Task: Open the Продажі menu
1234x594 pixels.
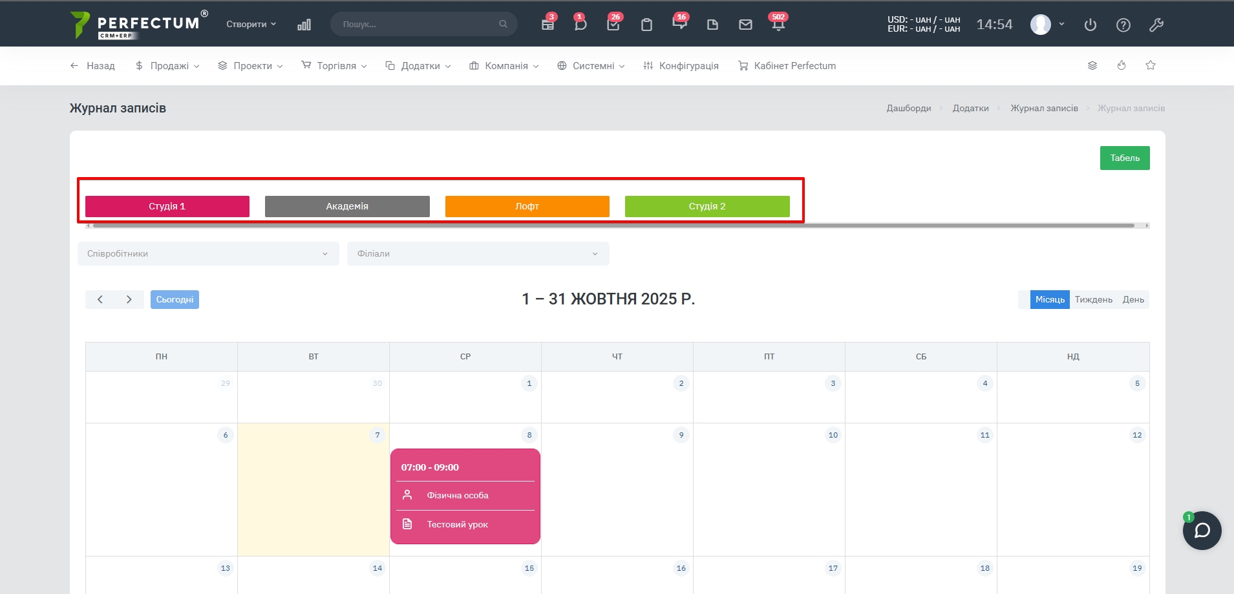Action: coord(167,66)
